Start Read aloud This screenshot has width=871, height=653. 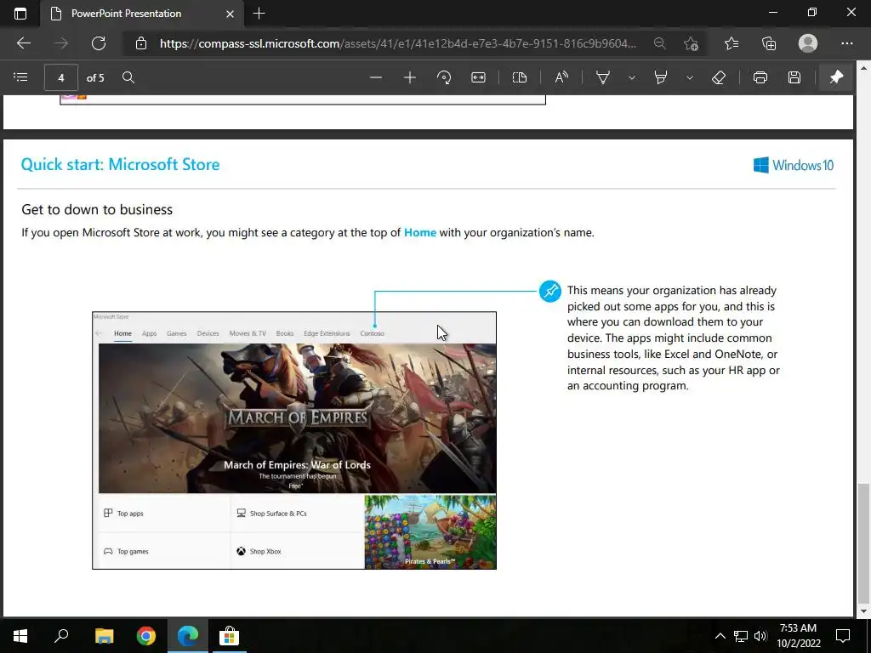(561, 77)
